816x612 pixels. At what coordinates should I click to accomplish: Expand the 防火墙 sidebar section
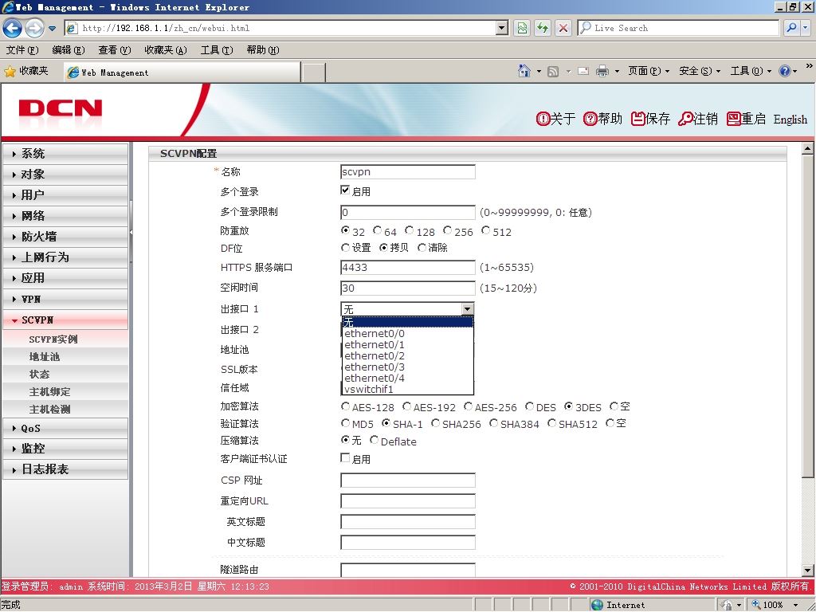pos(65,237)
